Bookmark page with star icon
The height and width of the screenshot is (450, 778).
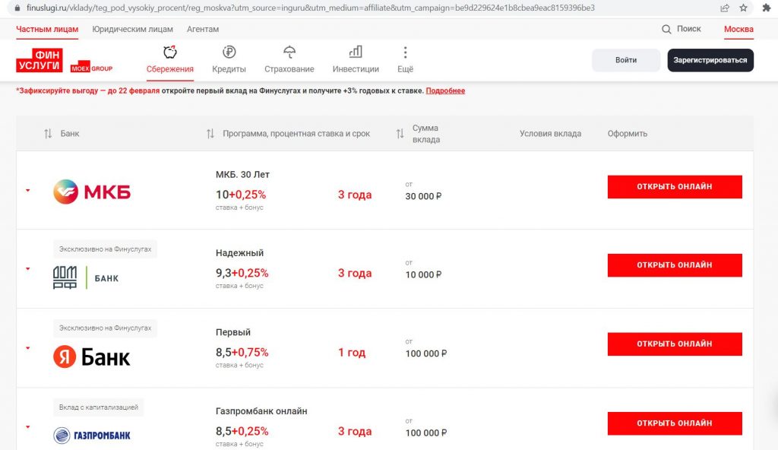click(x=743, y=8)
